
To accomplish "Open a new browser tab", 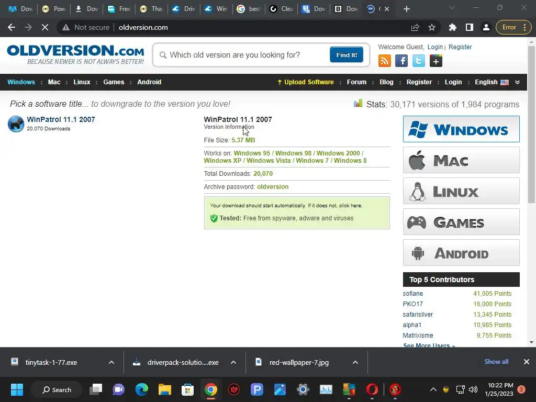I will coord(406,9).
